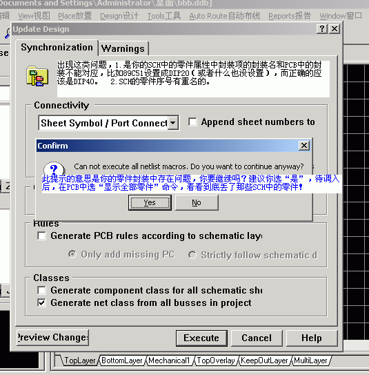Toggle Generate PCB rules checkbox
Viewport: 369px width, 375px height.
[42, 235]
